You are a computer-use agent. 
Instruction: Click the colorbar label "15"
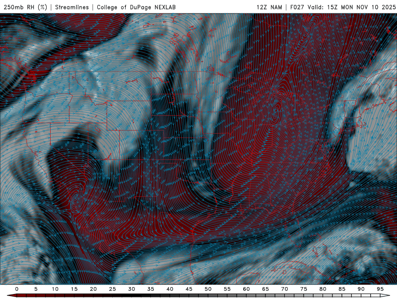point(74,289)
